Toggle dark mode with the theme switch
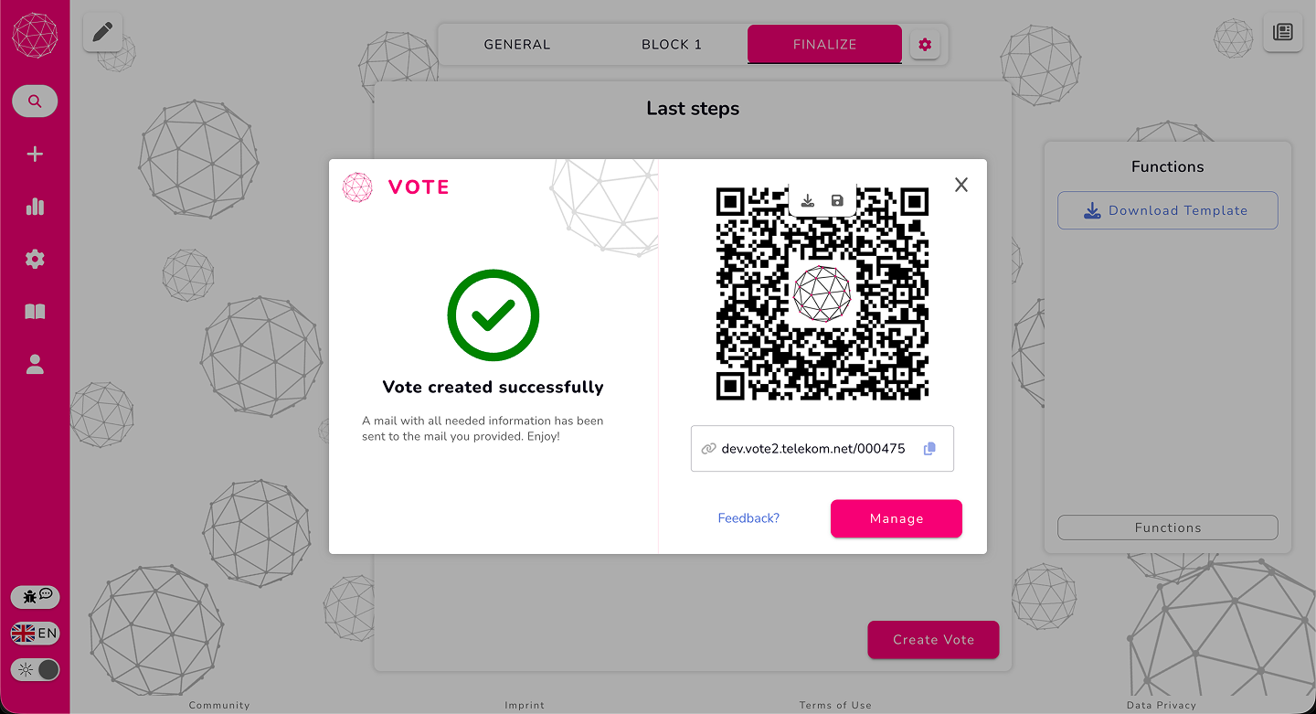1316x714 pixels. pos(35,669)
